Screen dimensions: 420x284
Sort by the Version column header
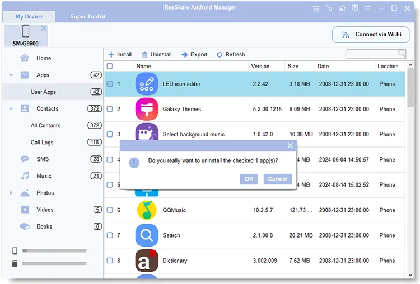click(267, 66)
